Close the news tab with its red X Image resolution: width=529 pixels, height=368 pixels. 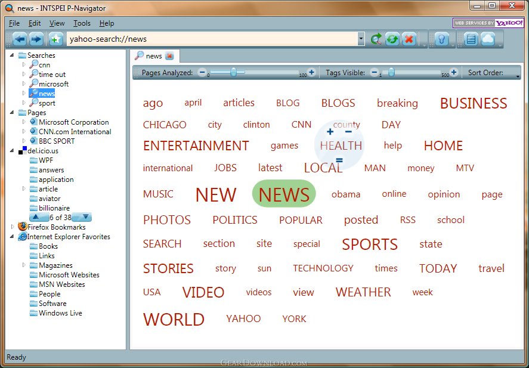169,56
